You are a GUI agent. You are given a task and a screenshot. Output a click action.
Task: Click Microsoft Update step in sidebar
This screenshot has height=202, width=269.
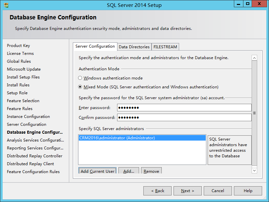(x=24, y=69)
